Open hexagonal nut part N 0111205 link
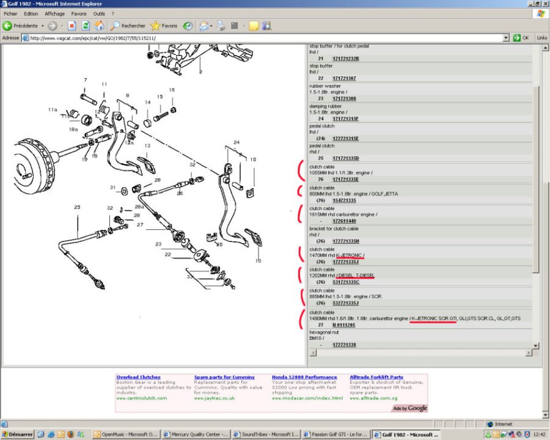 pos(343,325)
